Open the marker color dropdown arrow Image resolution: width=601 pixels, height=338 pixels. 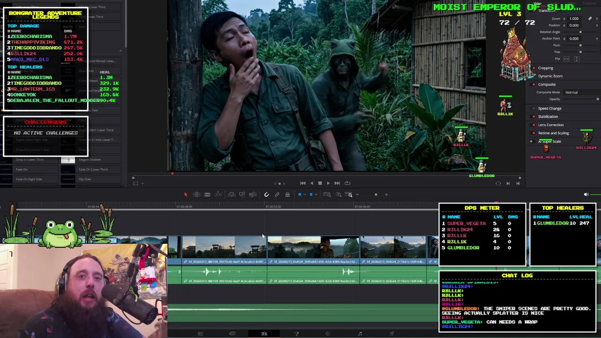pos(316,194)
